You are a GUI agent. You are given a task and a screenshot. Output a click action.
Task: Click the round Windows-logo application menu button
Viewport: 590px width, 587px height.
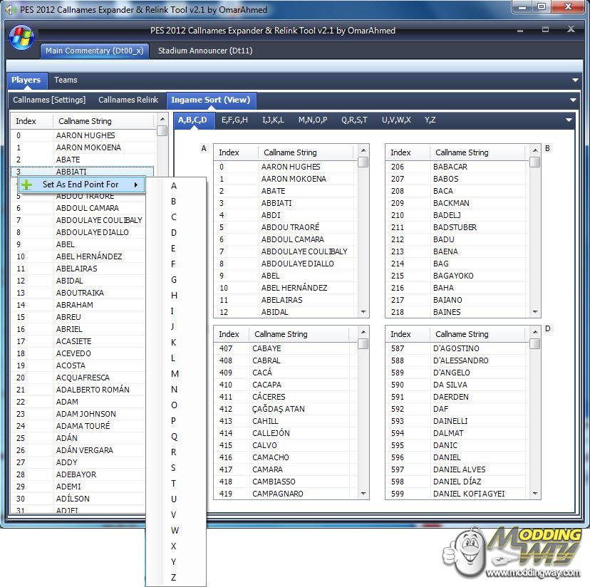(x=21, y=36)
